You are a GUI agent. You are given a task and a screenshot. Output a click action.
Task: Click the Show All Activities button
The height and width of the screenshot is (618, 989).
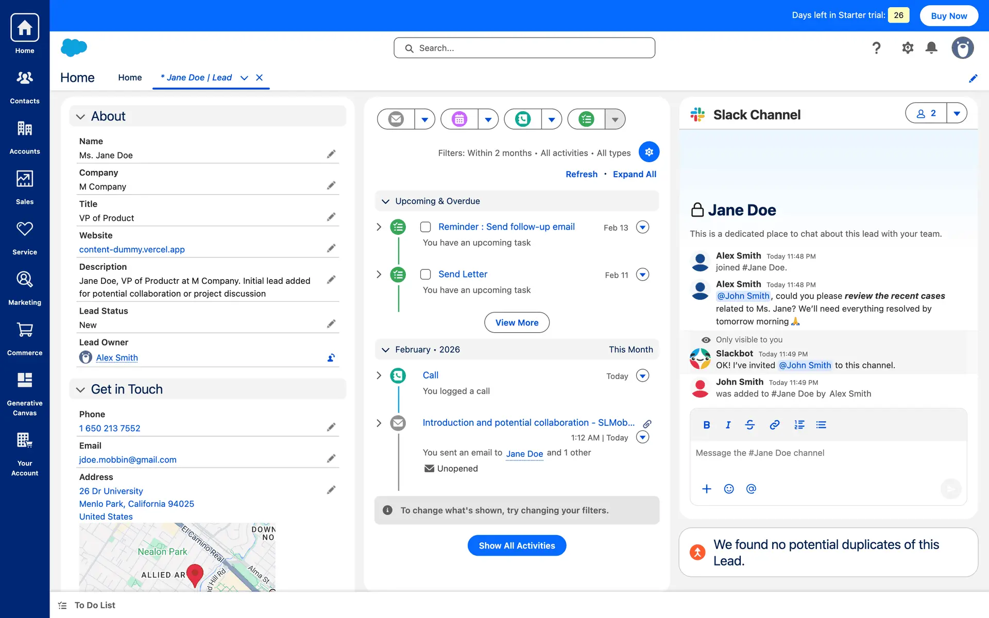517,545
